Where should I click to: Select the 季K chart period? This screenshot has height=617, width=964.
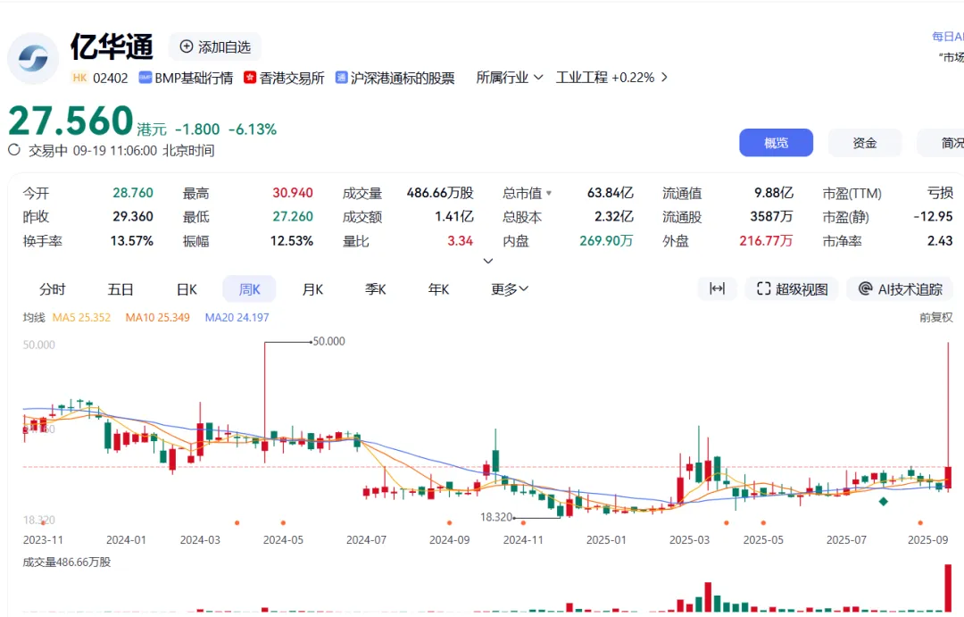pyautogui.click(x=375, y=289)
